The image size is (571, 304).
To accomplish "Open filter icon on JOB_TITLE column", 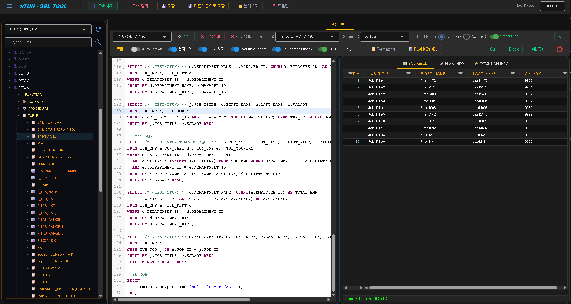I will tap(409, 74).
